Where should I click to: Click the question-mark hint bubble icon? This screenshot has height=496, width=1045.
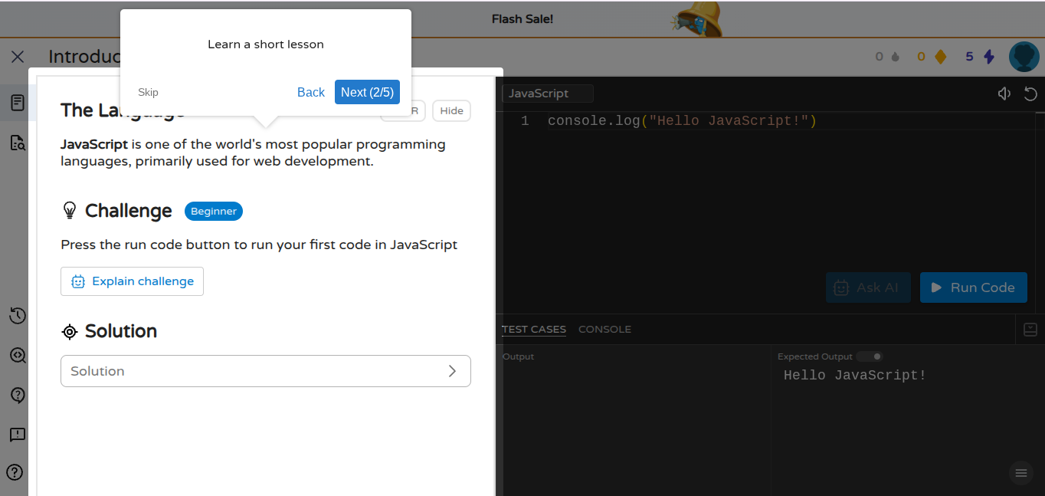click(17, 396)
